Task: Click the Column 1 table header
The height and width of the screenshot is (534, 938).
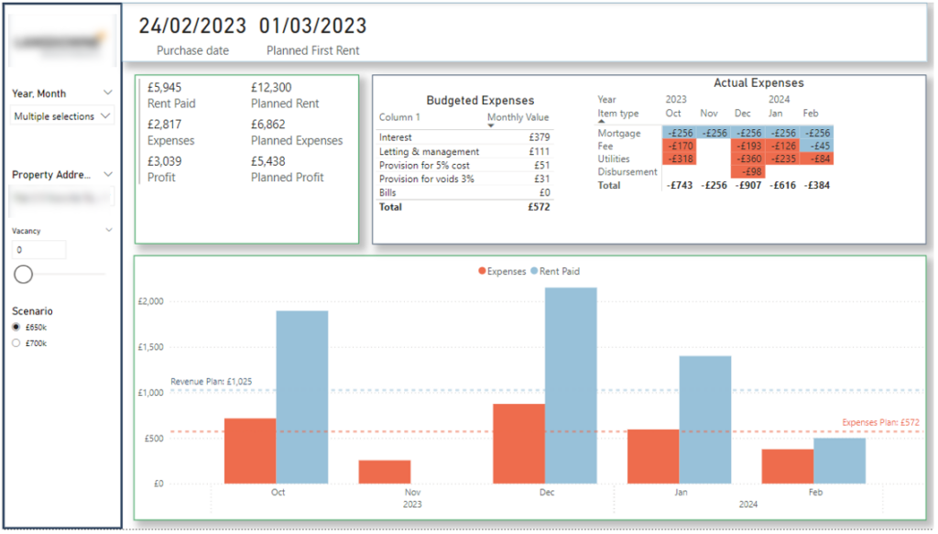Action: (400, 117)
